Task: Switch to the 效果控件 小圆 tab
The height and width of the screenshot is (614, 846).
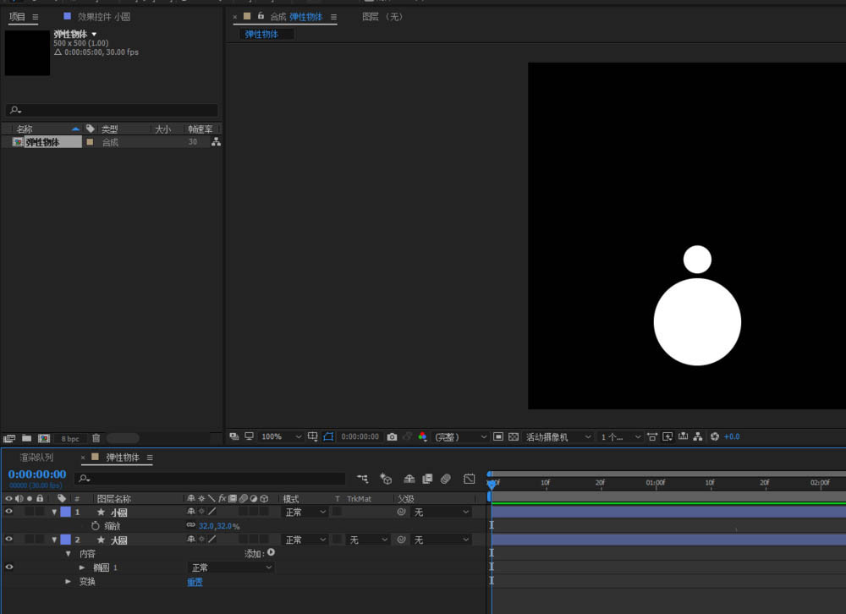Action: pos(103,17)
